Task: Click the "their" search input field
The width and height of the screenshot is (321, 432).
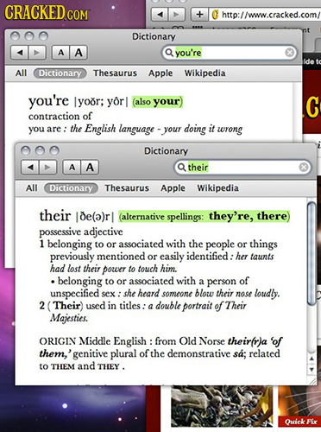Action: pyautogui.click(x=242, y=168)
